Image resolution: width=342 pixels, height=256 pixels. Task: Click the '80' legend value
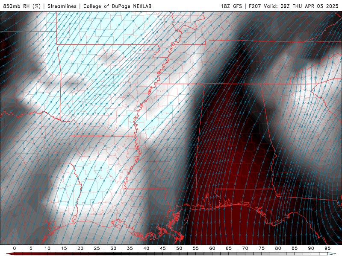tap(278, 248)
